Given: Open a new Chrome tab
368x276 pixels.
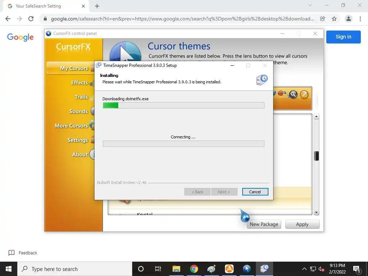Looking at the screenshot, I should coord(97,6).
